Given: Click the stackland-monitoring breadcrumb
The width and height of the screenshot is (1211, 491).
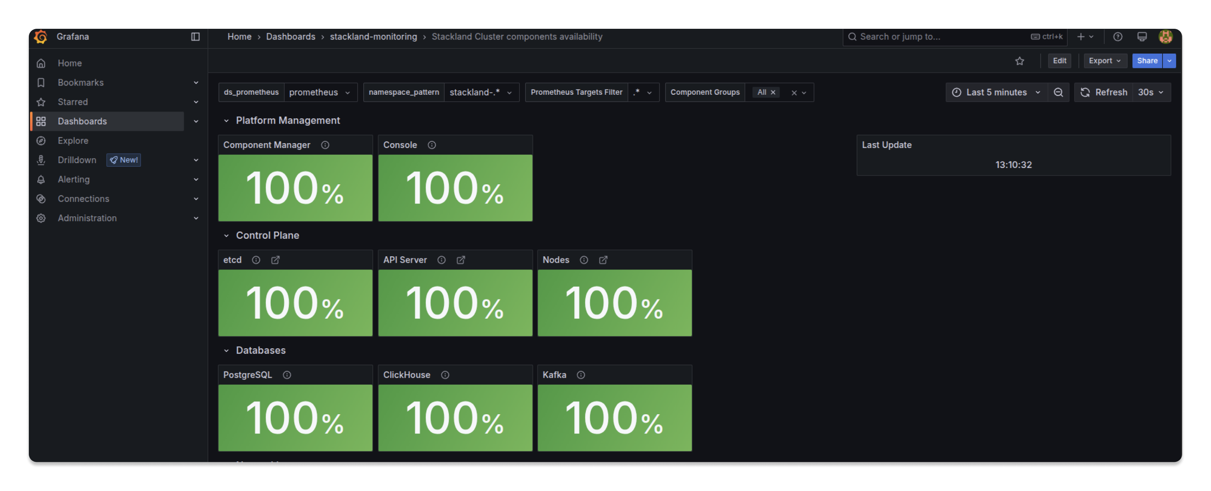Looking at the screenshot, I should [x=373, y=37].
